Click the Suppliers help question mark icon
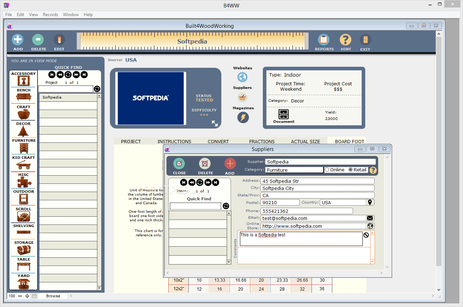Viewport: 463px width, 307px height. pyautogui.click(x=373, y=170)
